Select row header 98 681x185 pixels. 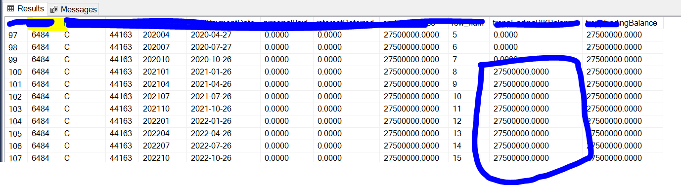point(15,47)
